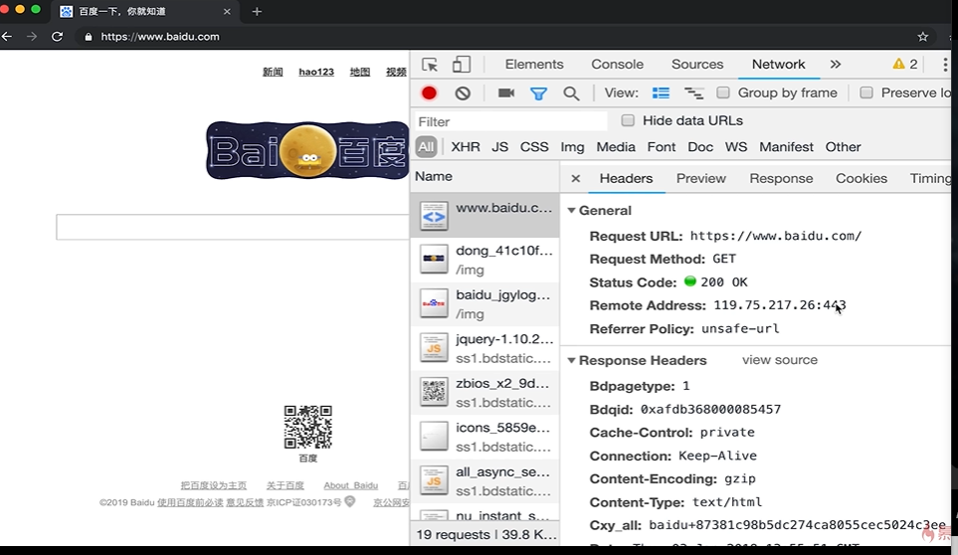This screenshot has height=555, width=958.
Task: Reload the Baidu page
Action: 57,37
